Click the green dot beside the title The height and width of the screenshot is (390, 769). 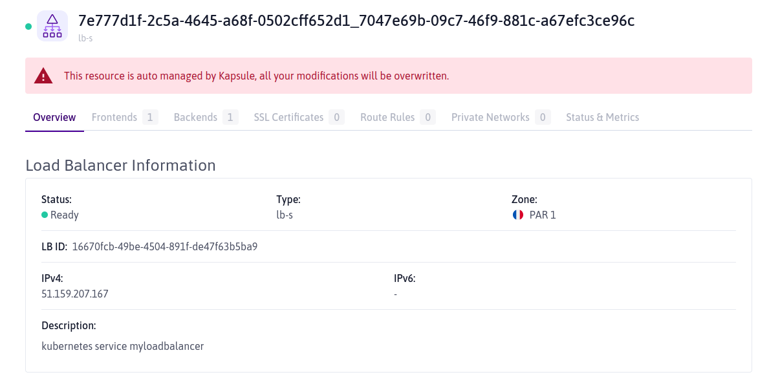click(28, 27)
